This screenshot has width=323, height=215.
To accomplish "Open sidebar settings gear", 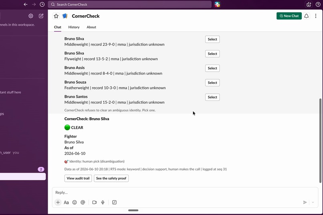I will tap(31, 16).
